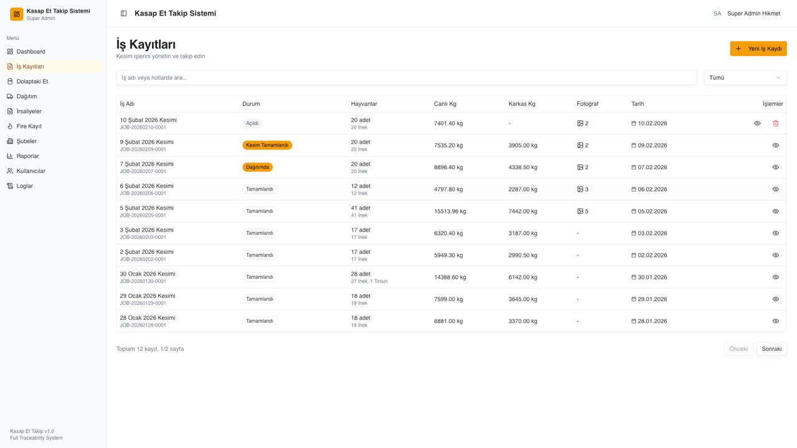Screen dimensions: 797x448
Task: Click the red trash icon for 10 Şubat job
Action: 775,123
